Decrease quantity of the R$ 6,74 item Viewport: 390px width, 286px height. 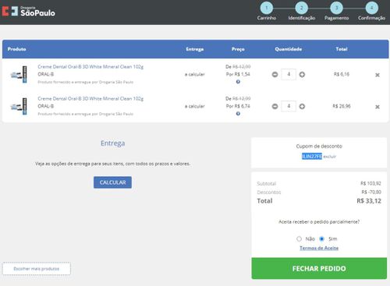[275, 107]
